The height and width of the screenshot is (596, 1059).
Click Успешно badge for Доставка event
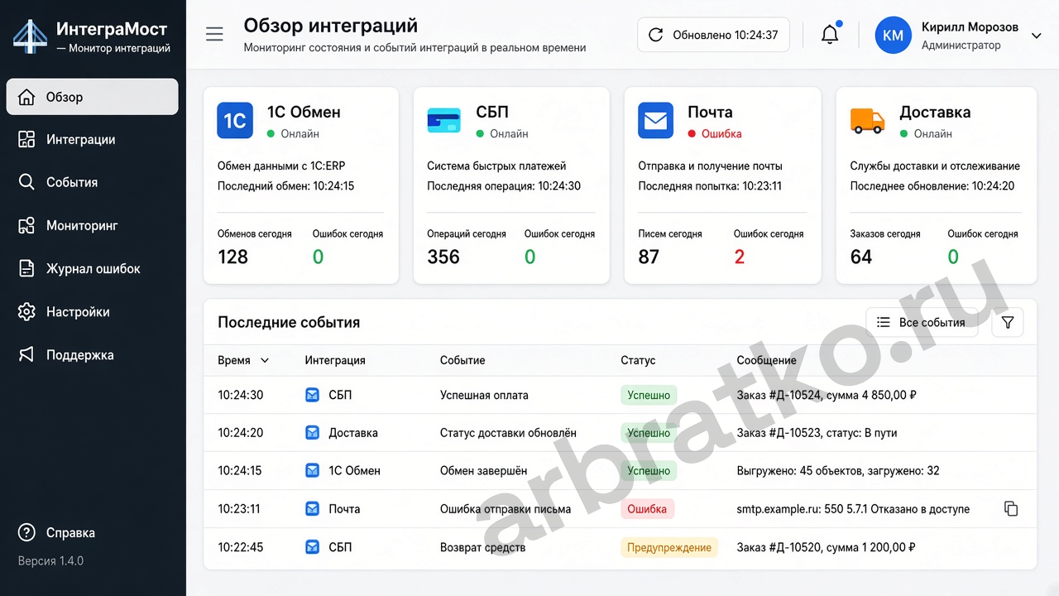pyautogui.click(x=649, y=433)
